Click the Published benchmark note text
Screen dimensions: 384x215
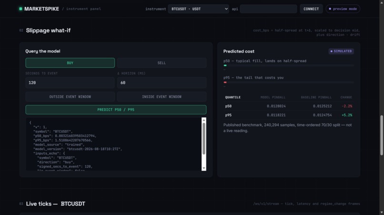287,128
